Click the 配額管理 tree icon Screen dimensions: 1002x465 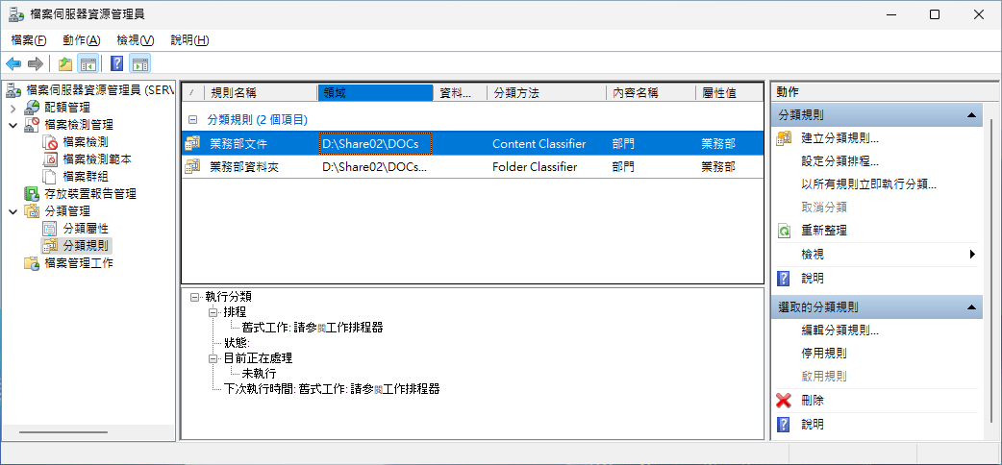point(32,108)
